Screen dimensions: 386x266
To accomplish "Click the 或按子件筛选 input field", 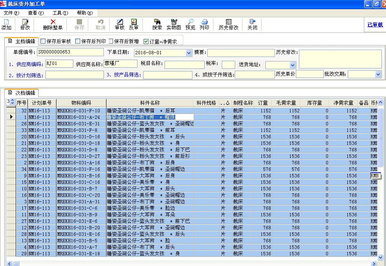I will tap(255, 75).
